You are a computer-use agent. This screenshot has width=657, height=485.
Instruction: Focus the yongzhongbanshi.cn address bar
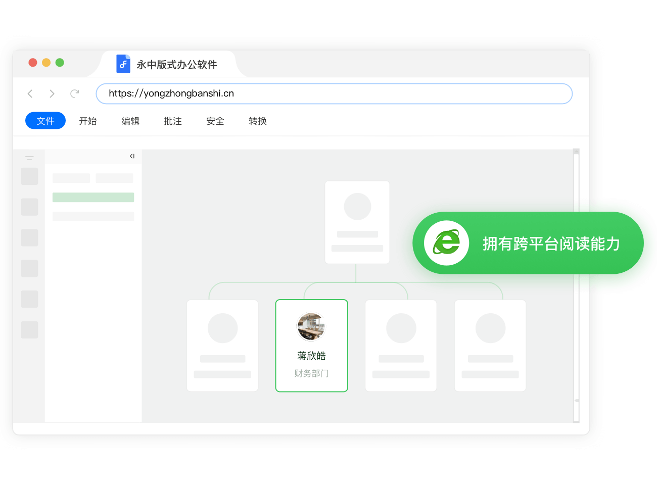334,93
